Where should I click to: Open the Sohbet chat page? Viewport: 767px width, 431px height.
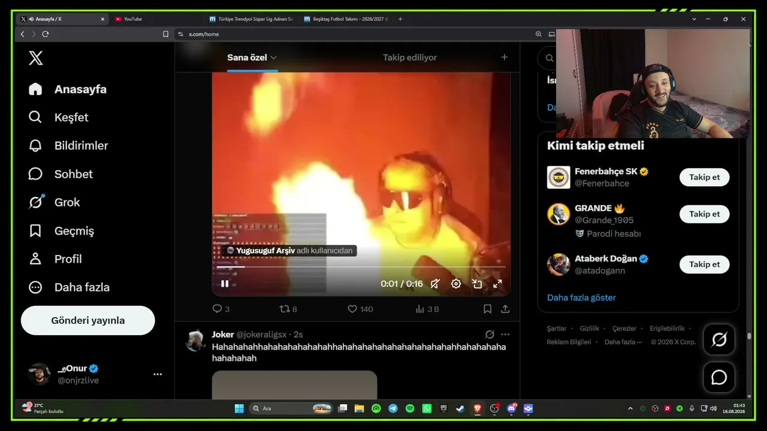click(x=61, y=174)
